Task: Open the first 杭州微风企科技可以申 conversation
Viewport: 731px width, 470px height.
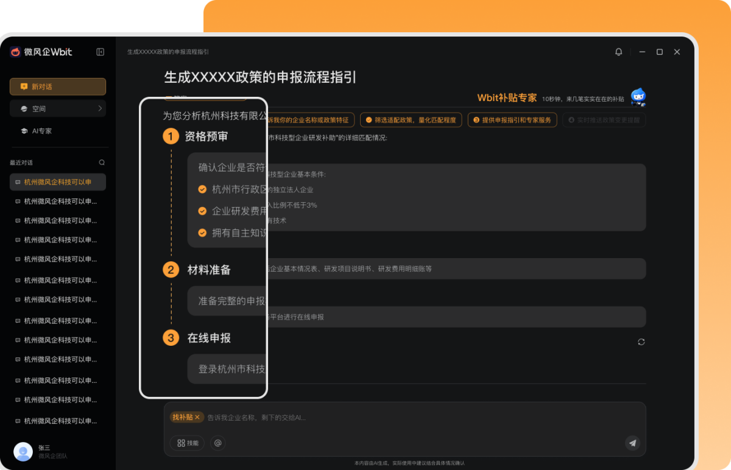Action: [x=58, y=181]
